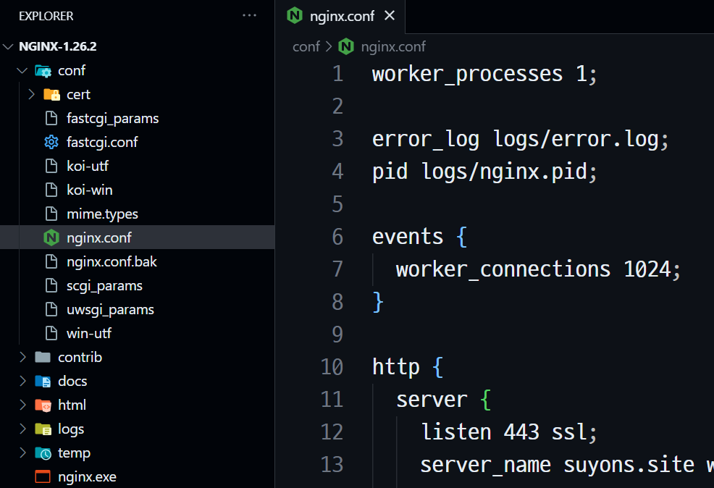Click the uwsgi_params file icon
This screenshot has width=714, height=488.
(51, 310)
